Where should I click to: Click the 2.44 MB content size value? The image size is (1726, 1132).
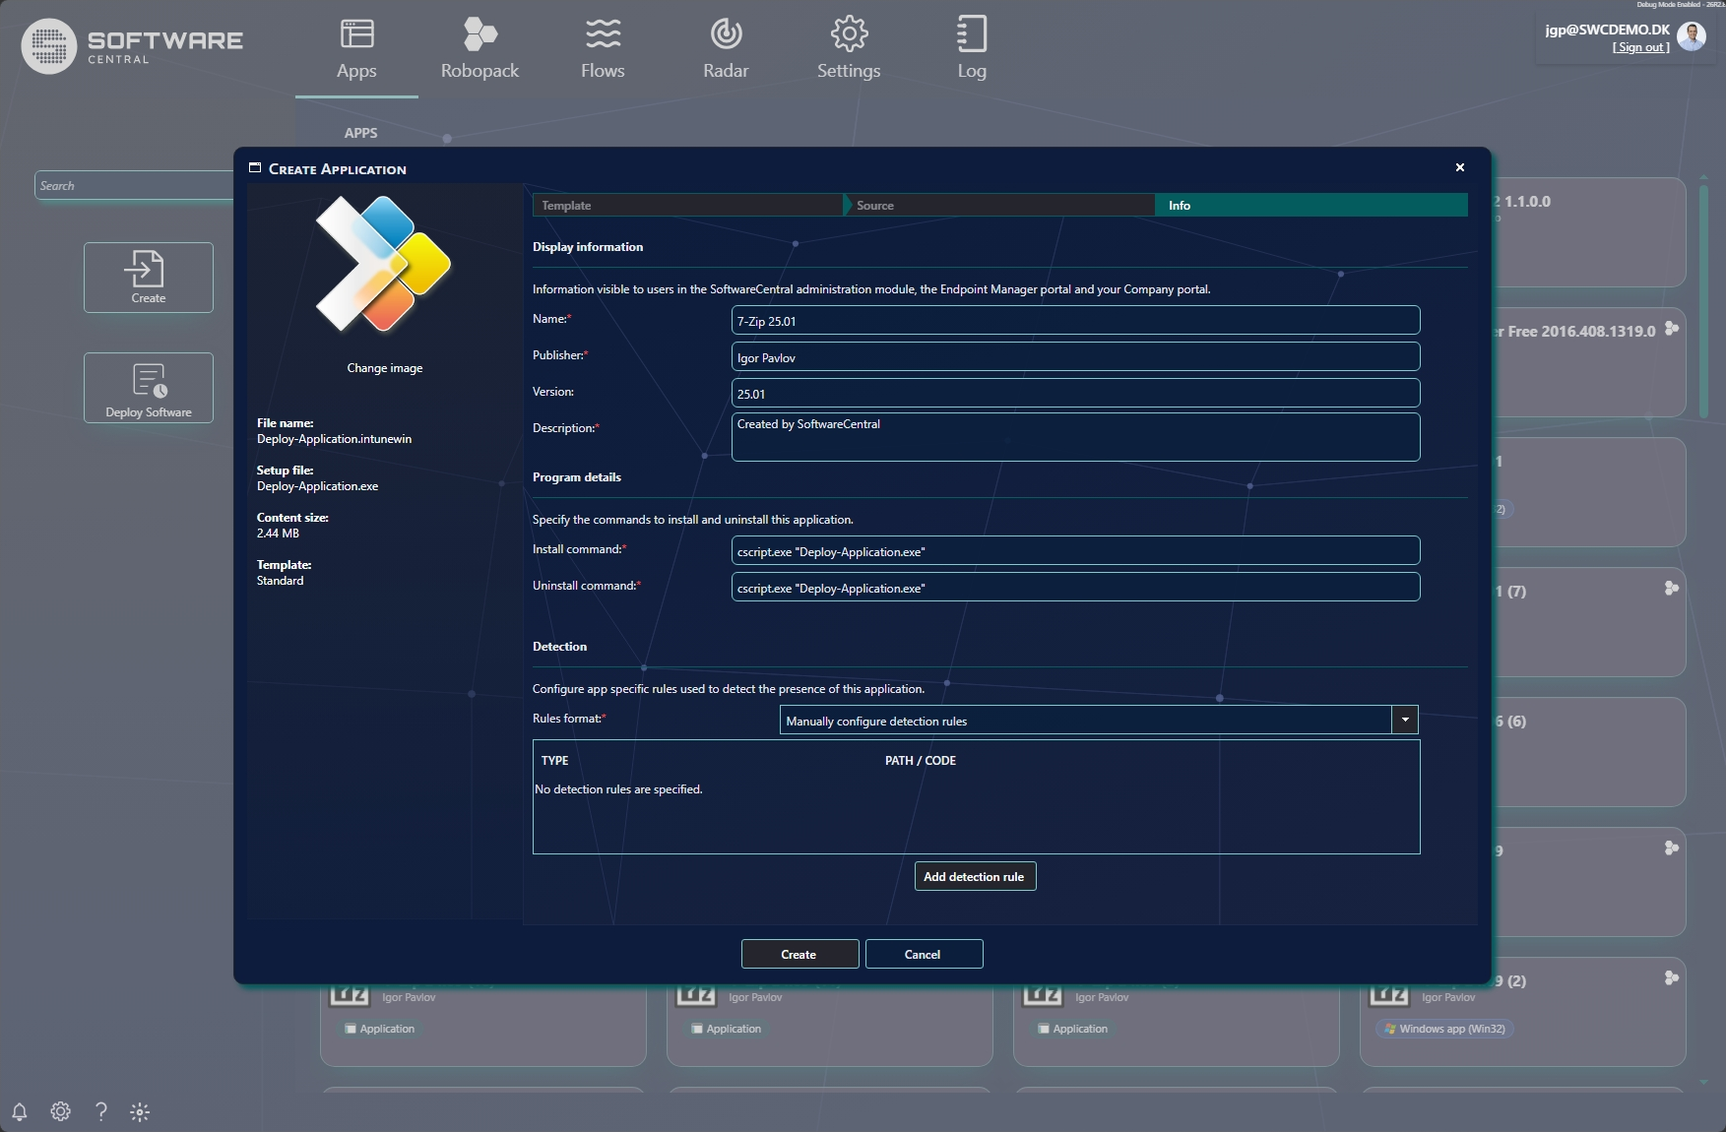(278, 534)
